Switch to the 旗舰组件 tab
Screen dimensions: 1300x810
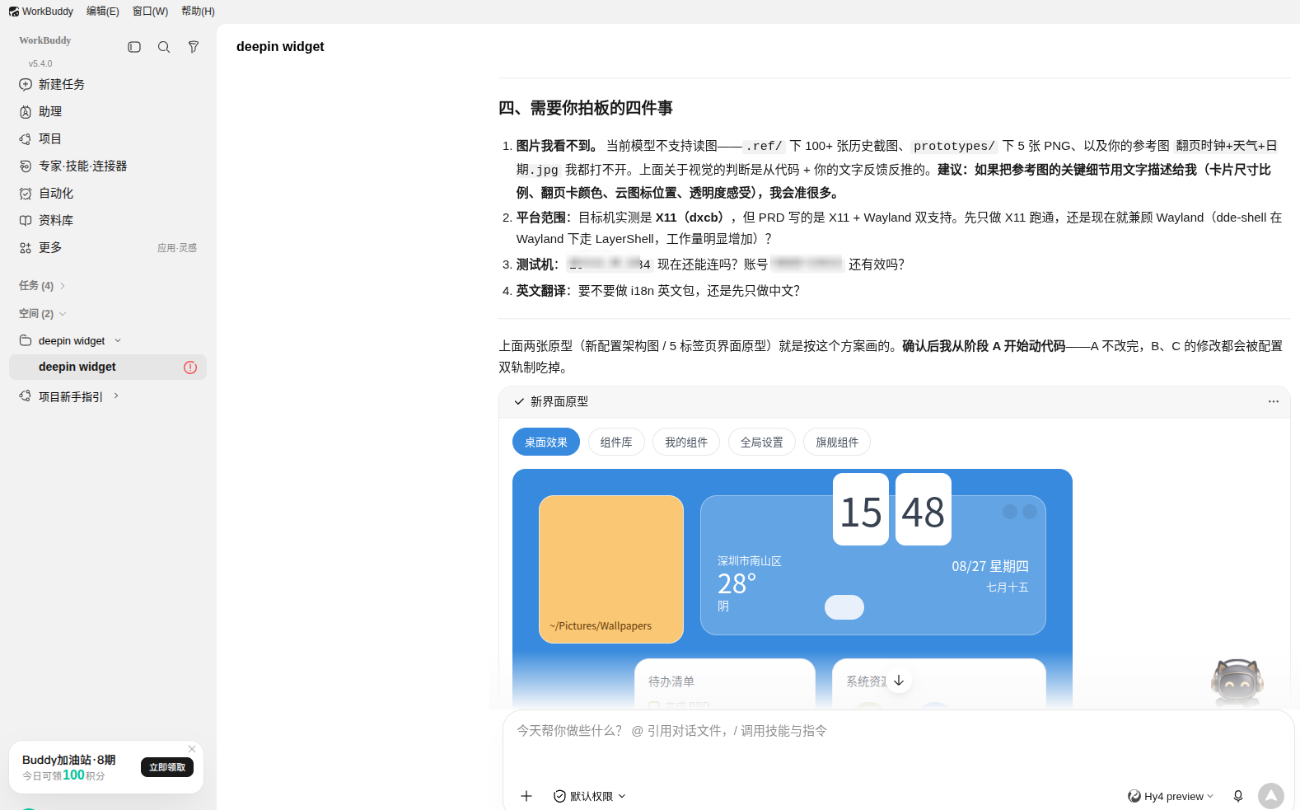(x=837, y=442)
